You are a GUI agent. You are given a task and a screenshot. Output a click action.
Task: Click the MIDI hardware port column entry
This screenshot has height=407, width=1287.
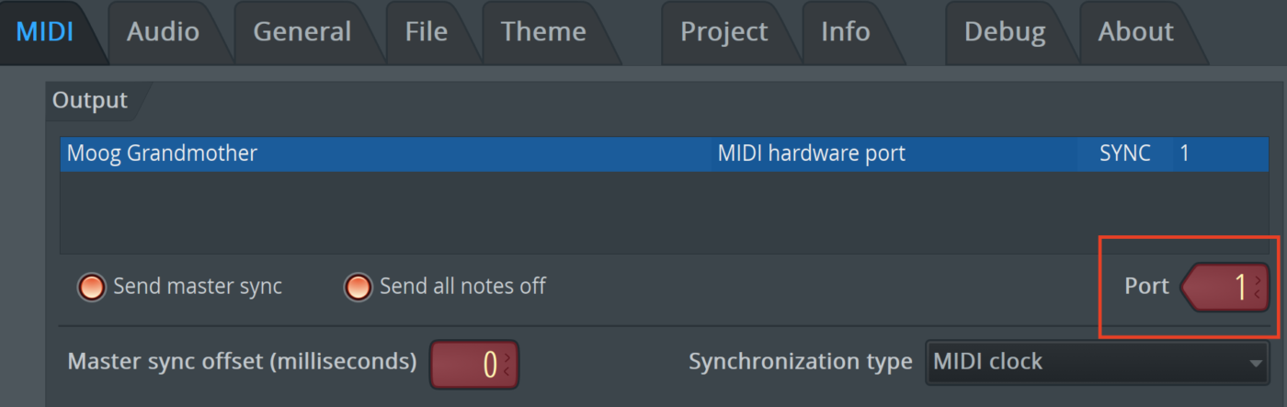pos(811,153)
